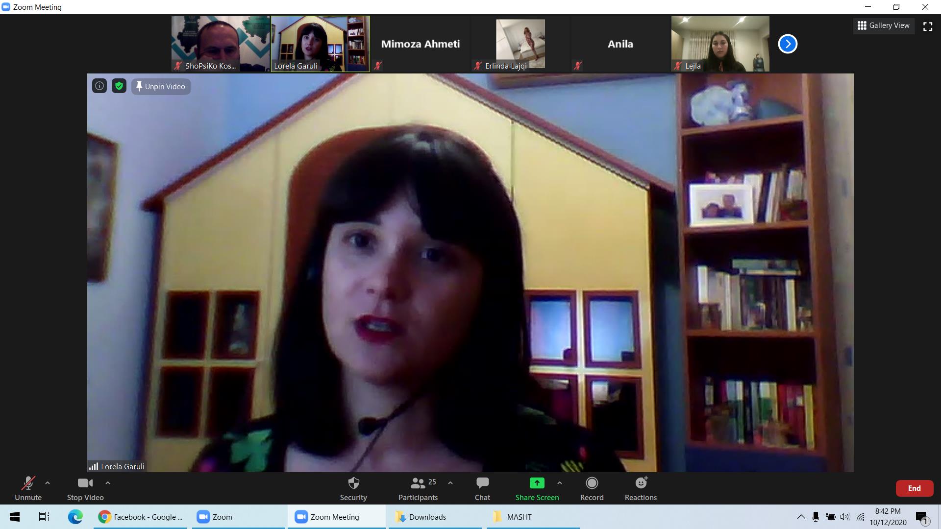Switch to Facebook - Google Chrome window

click(x=140, y=517)
